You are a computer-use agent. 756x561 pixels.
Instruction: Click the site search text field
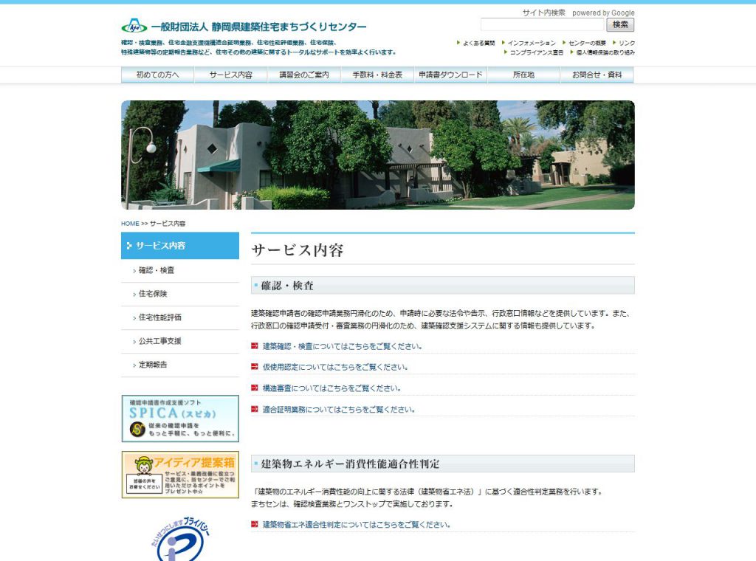[542, 25]
